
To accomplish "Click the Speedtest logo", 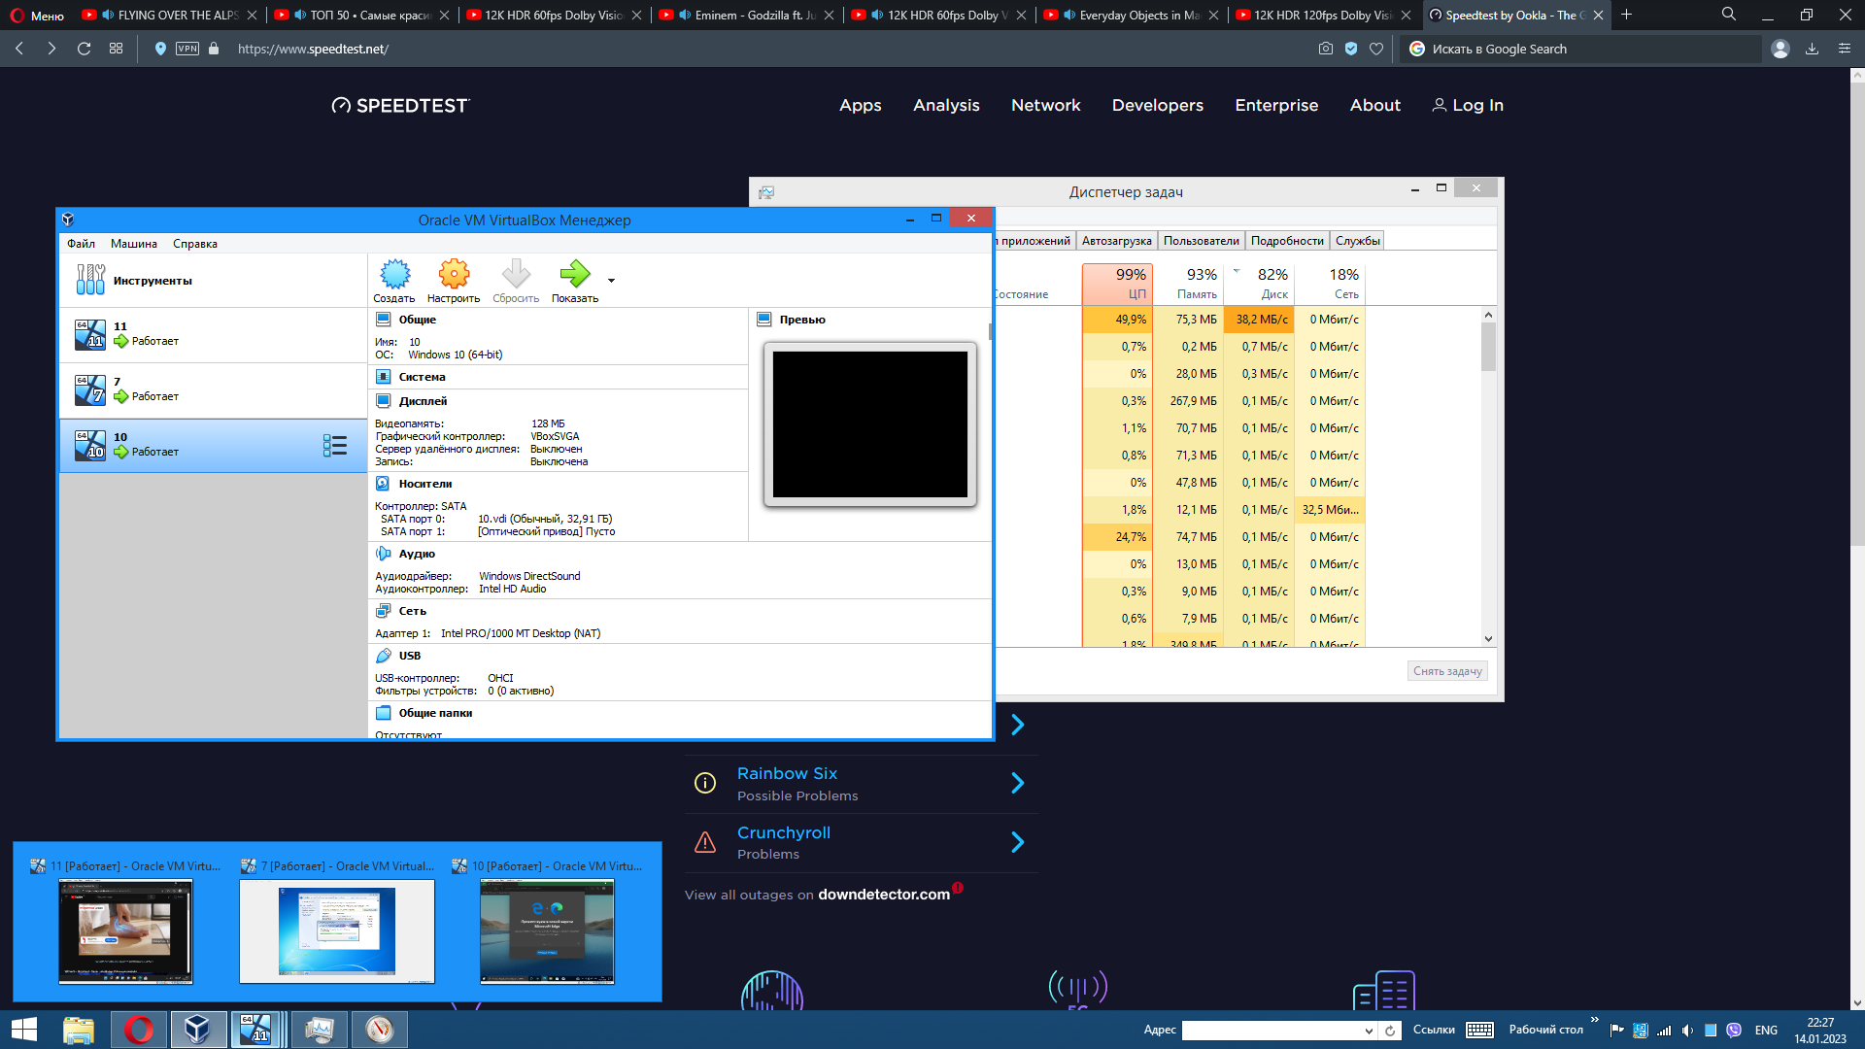I will [x=400, y=105].
